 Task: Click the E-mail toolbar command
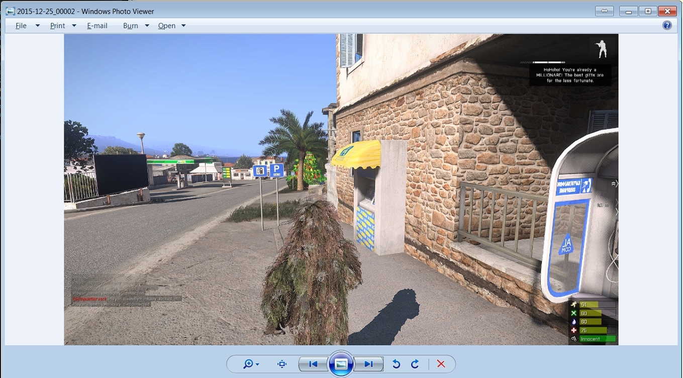(x=97, y=26)
